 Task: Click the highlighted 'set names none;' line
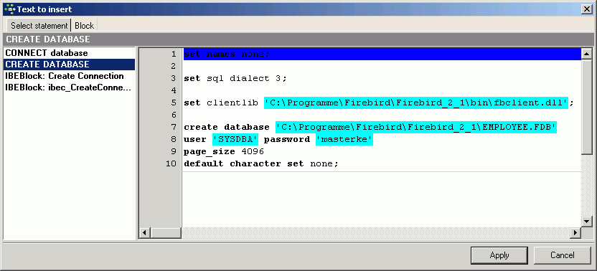(382, 54)
